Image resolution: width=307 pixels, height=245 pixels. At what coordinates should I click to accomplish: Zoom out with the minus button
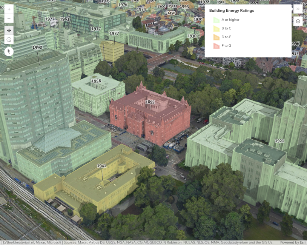pos(9,18)
